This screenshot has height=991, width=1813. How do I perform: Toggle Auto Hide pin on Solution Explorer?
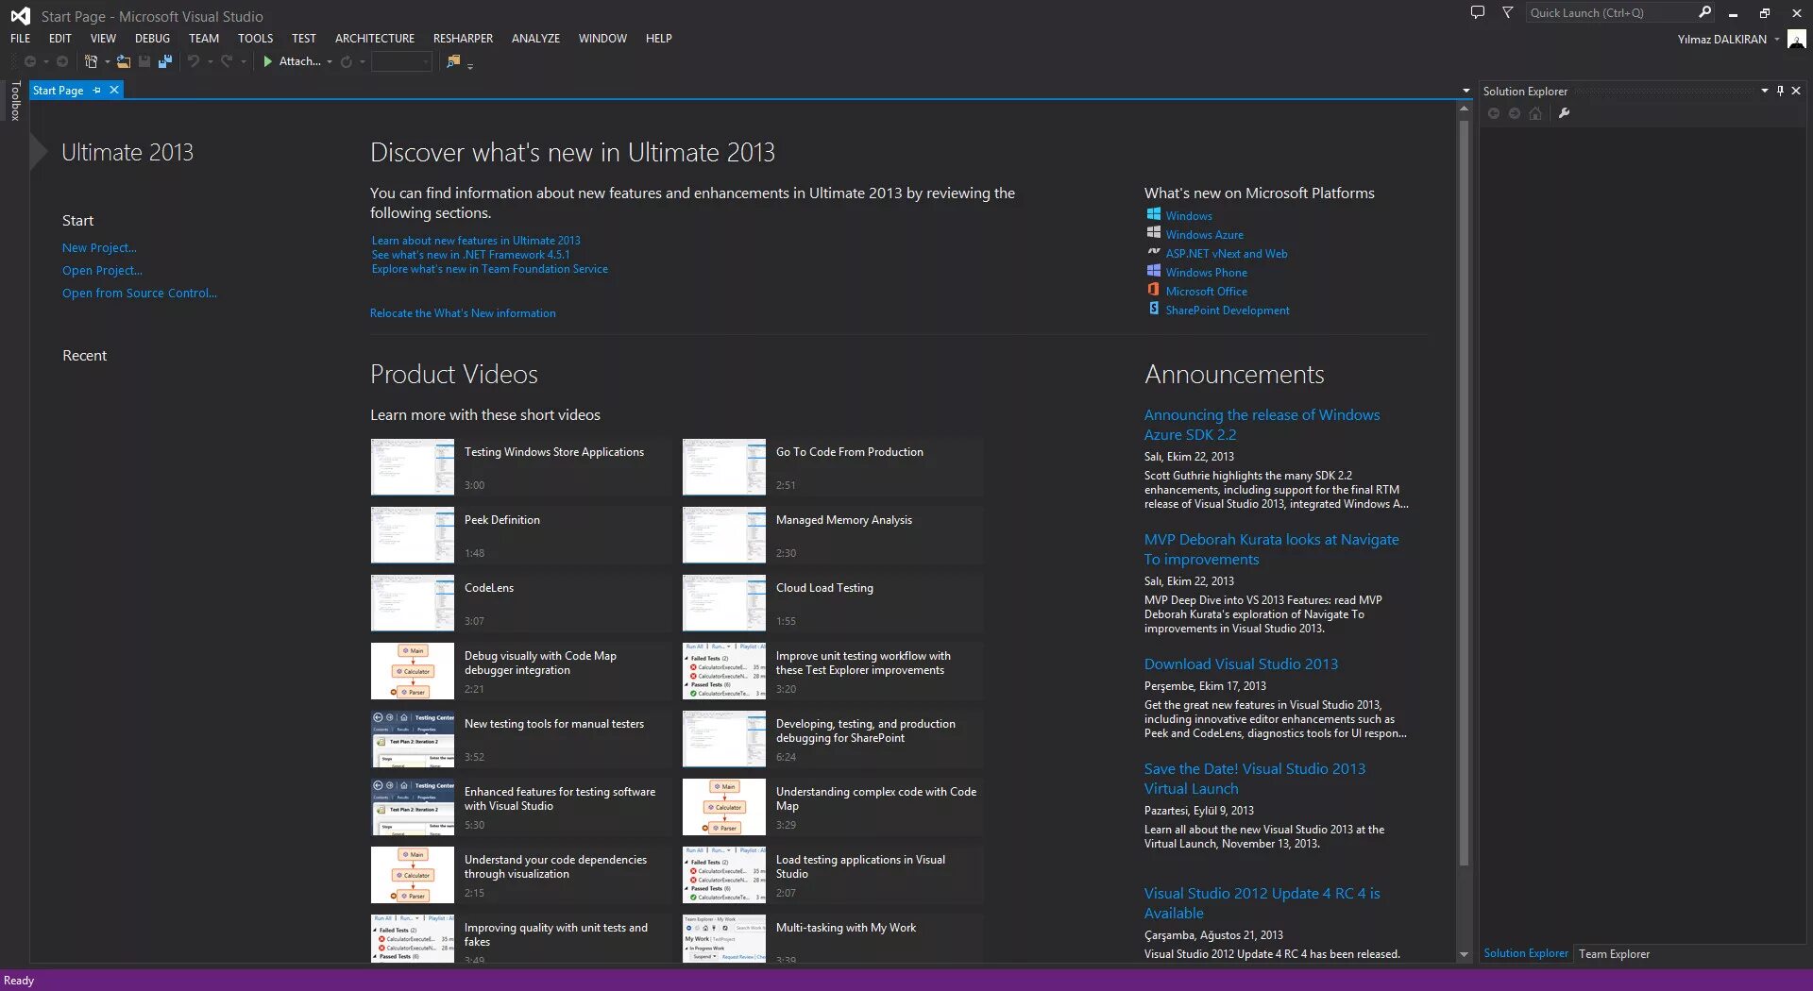1780,91
